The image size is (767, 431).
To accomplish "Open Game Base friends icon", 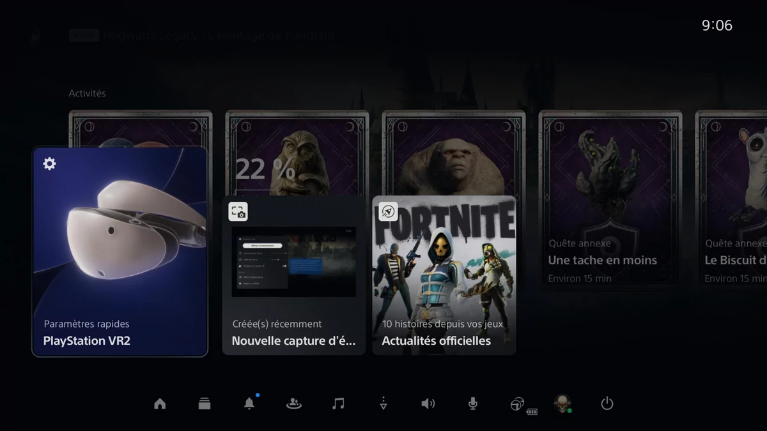I will point(294,404).
